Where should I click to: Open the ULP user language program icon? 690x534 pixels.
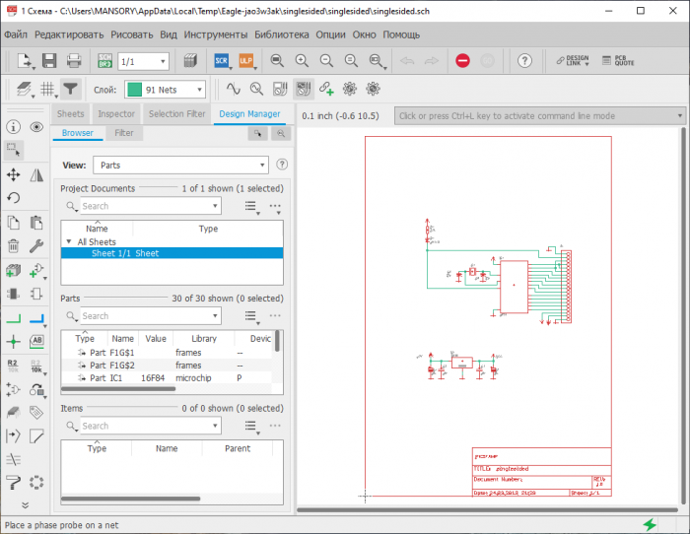pos(245,61)
